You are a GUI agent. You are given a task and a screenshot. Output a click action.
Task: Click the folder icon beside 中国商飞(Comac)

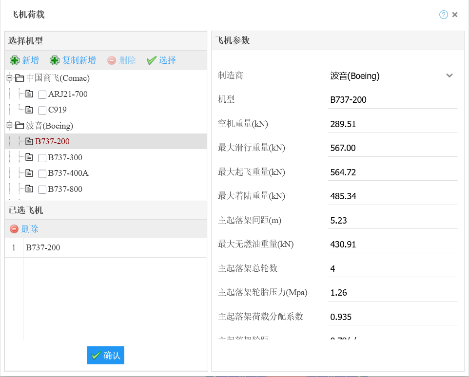(20, 78)
